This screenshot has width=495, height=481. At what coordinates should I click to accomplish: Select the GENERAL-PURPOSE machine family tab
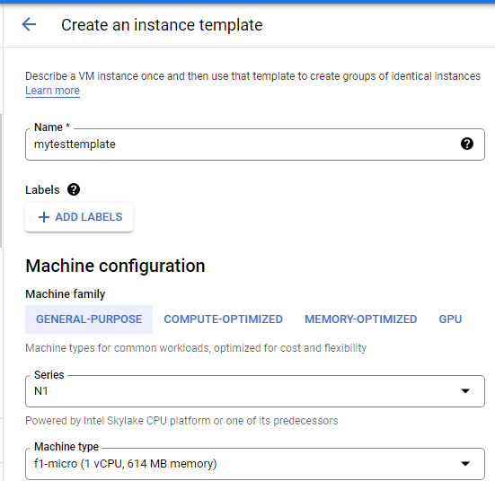tap(89, 319)
